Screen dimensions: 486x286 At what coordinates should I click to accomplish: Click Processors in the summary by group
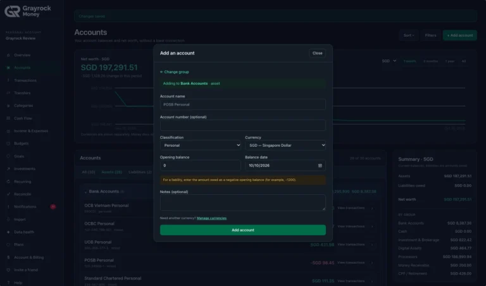click(408, 257)
